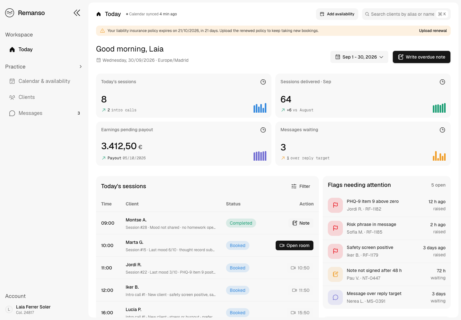Navigate to Clients
This screenshot has height=320, width=461.
tap(44, 97)
